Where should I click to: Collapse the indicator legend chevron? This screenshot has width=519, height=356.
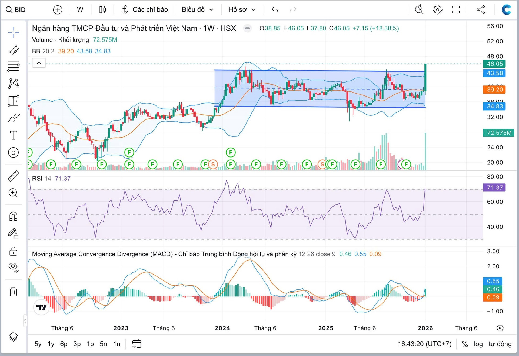[x=39, y=63]
